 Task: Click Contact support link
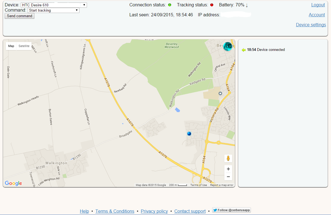(190, 211)
